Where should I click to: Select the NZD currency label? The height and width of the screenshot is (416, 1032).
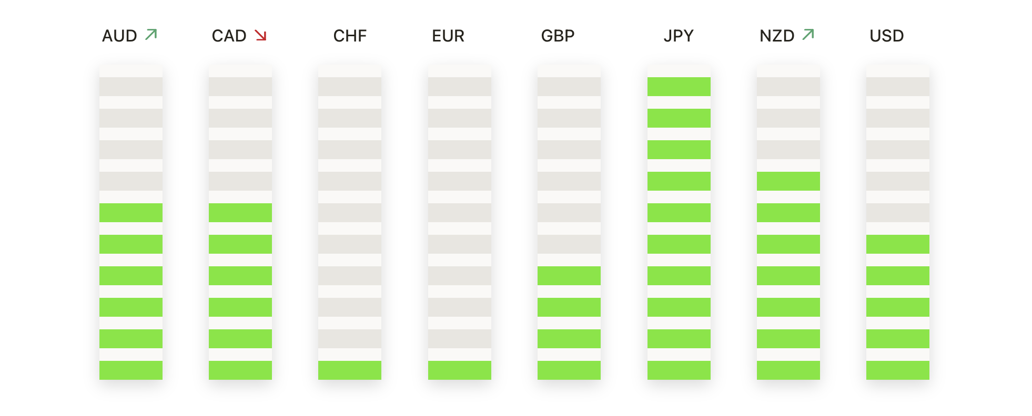click(777, 36)
